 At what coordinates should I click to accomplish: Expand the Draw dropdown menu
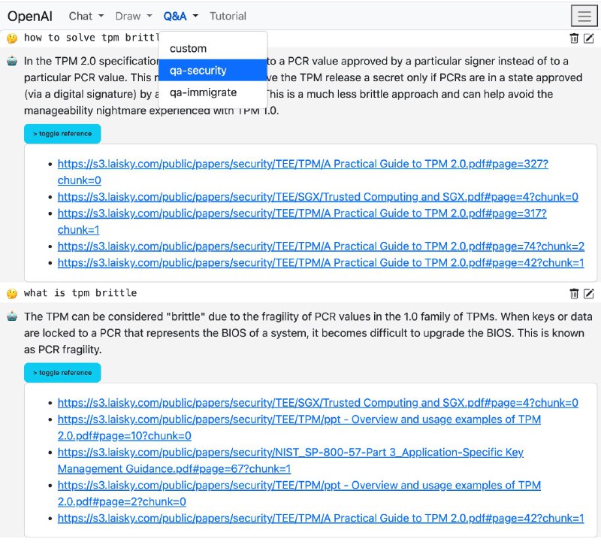(133, 16)
